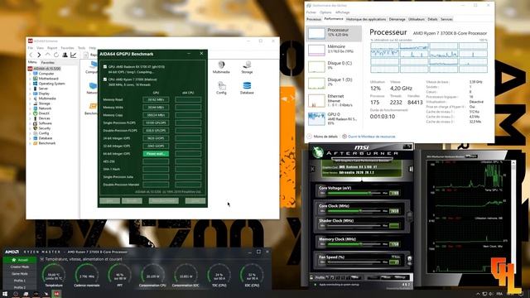Select Benchmark in the AIDA64 tree
Screen dimensions: 530x298
click(47, 143)
